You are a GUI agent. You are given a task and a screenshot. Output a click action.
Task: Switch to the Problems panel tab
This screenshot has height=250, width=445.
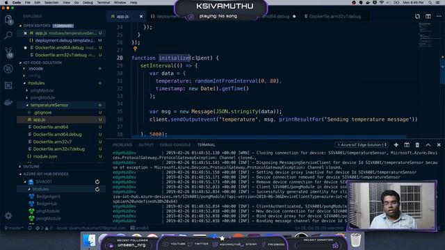[122, 145]
